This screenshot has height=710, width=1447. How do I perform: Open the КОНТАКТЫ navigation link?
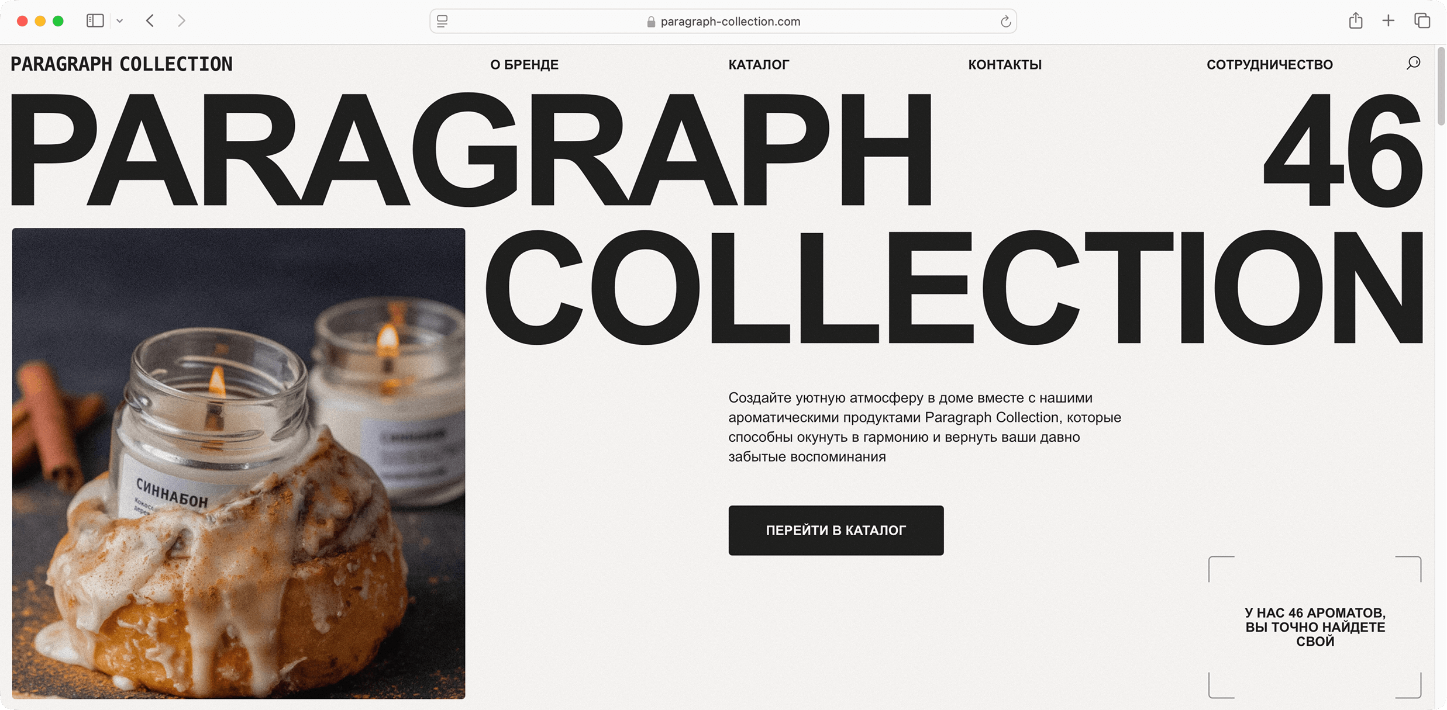pyautogui.click(x=1005, y=65)
